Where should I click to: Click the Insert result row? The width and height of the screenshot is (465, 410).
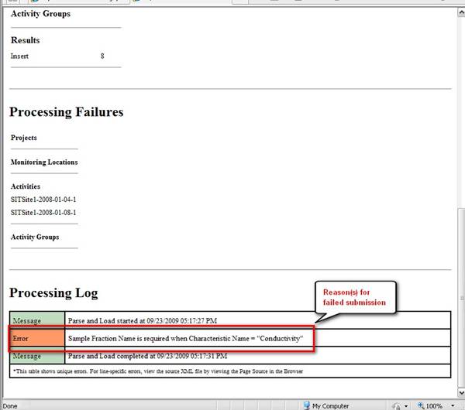click(x=20, y=56)
